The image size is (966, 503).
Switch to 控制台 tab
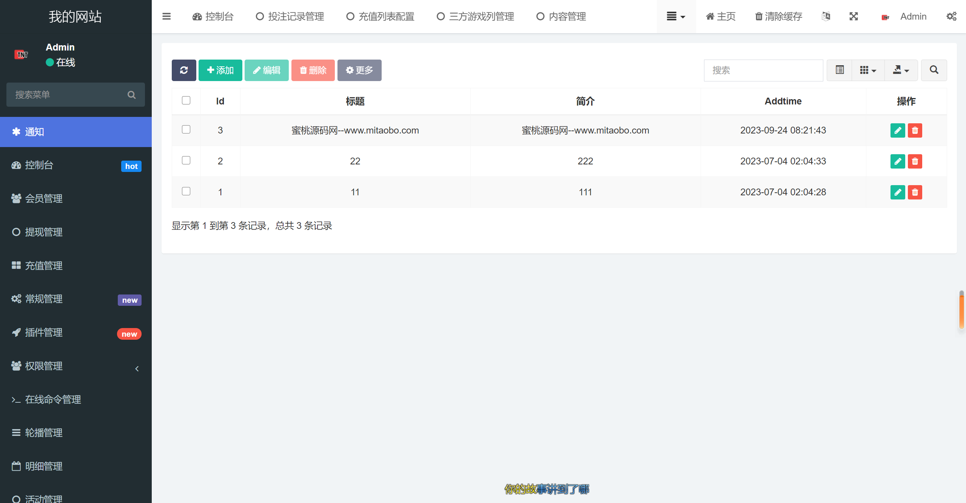point(213,17)
